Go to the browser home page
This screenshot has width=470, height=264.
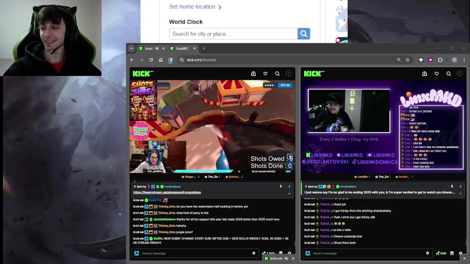pyautogui.click(x=160, y=60)
